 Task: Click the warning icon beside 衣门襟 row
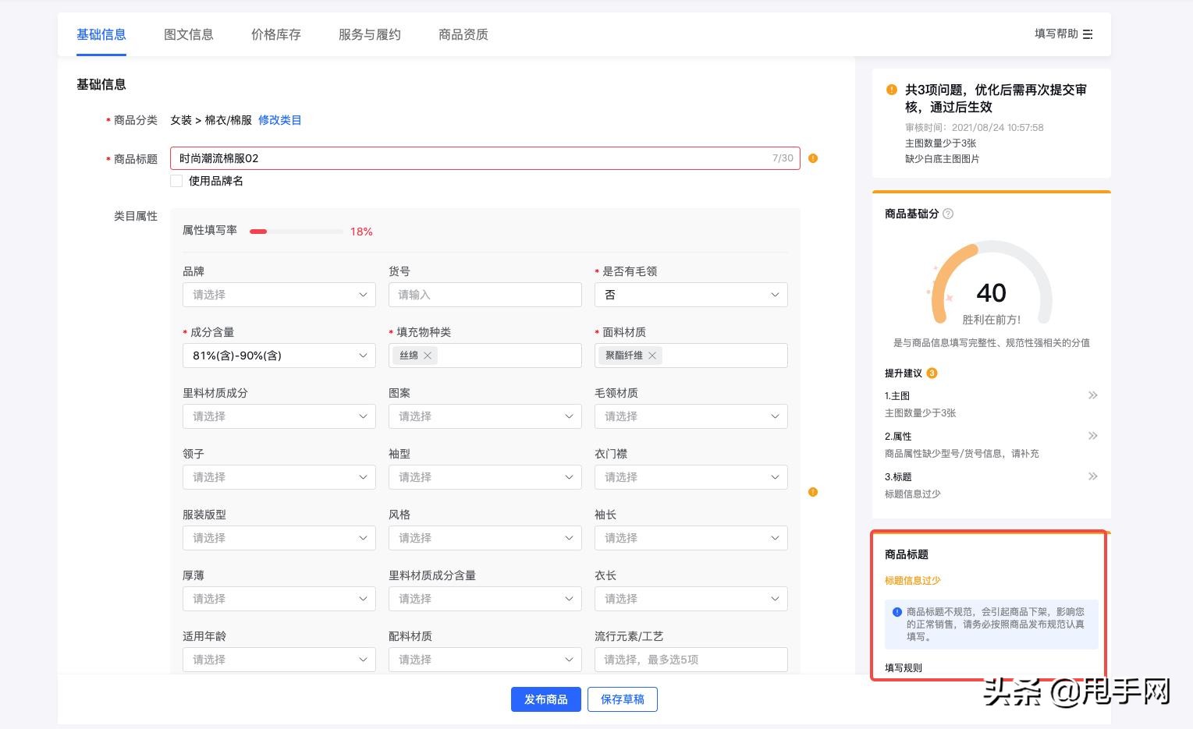813,493
